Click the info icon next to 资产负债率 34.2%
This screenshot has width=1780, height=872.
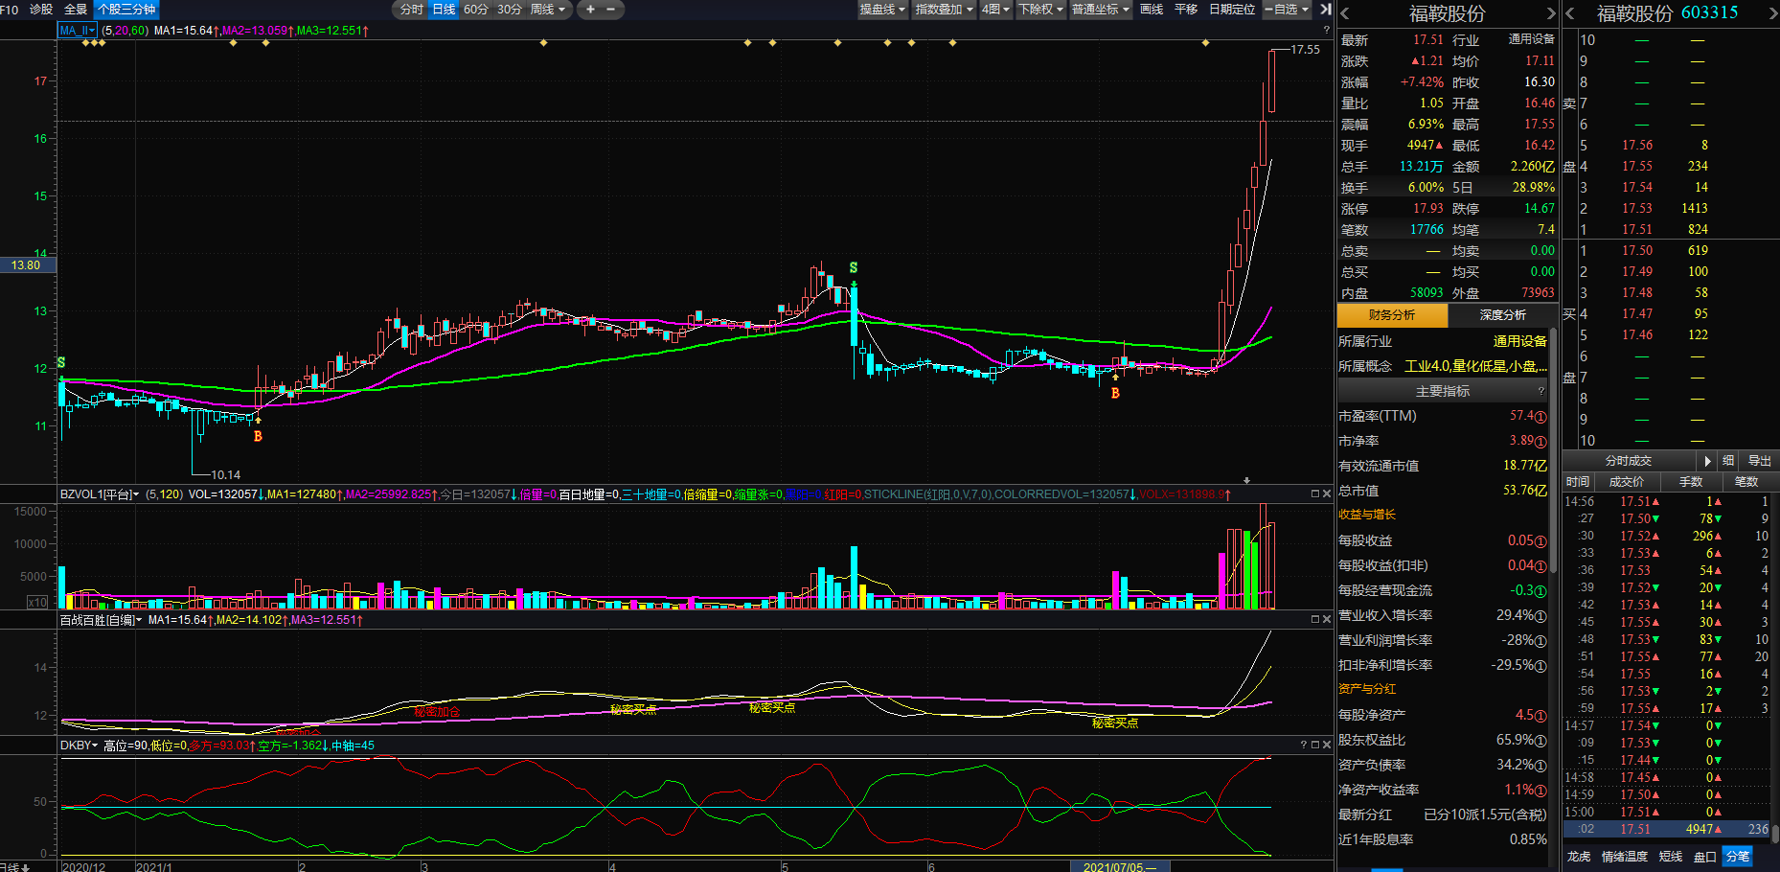tap(1540, 766)
